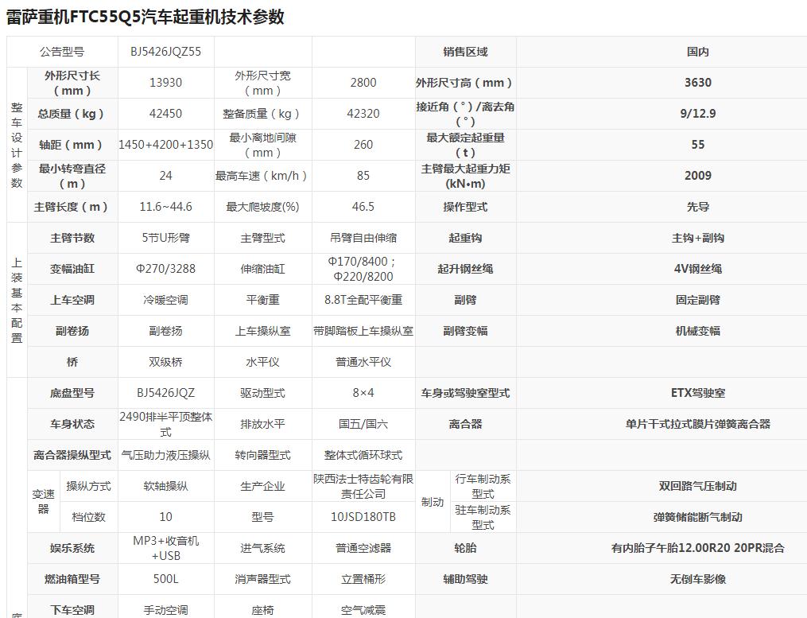The height and width of the screenshot is (618, 807).
Task: Click the 冷暖空调 cell
Action: pos(165,300)
